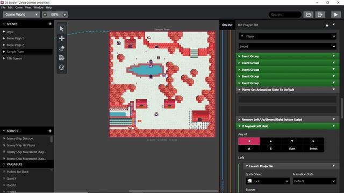Viewport: 344px width, 193px height.
Task: Click the script panel vertical scrollbar
Action: pos(342,108)
